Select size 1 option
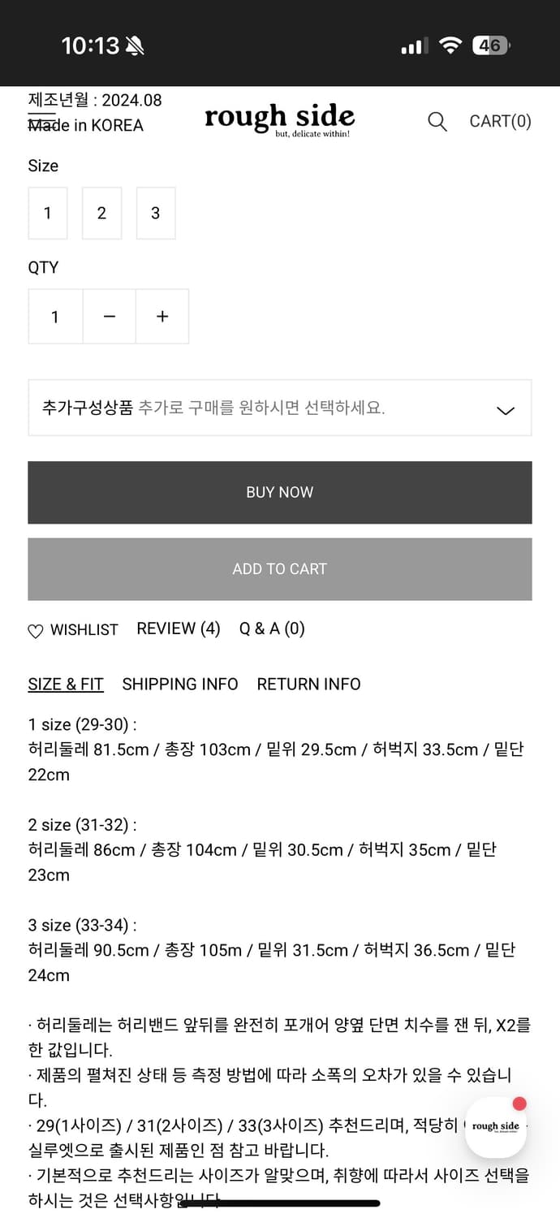The image size is (560, 1218). [x=48, y=214]
